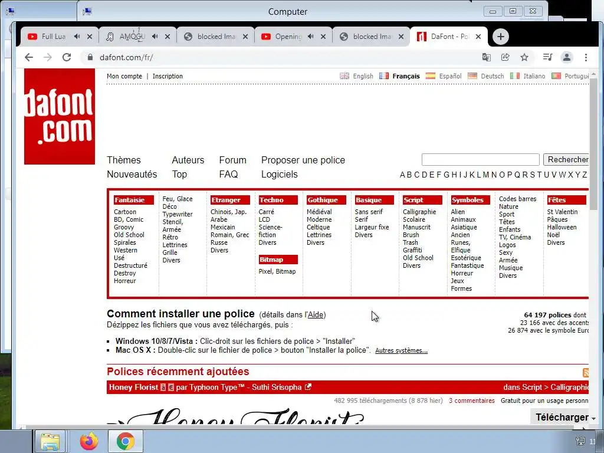Open the Sans serif category
Screen dimensions: 604x453
(x=369, y=212)
